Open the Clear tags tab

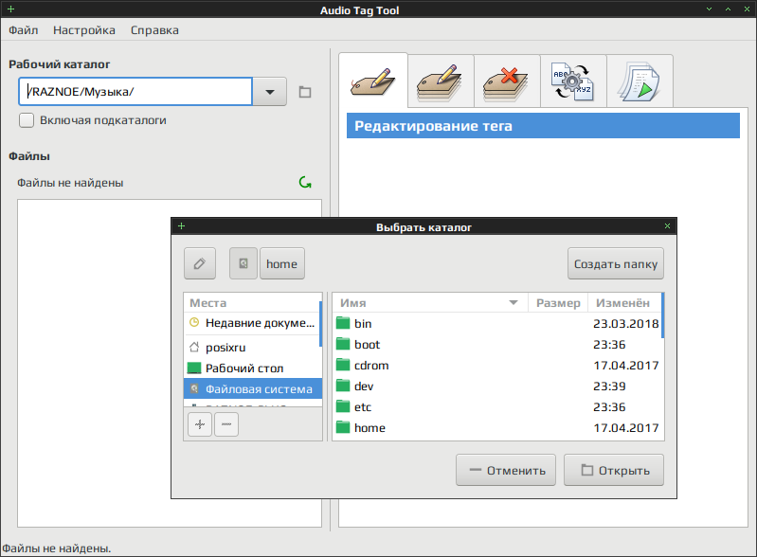[507, 81]
